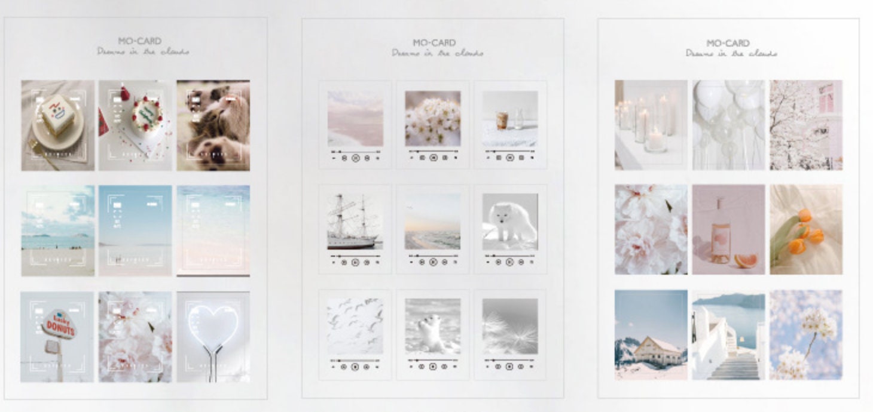
Task: Click the MO-CARD title on the left sheet
Action: pyautogui.click(x=139, y=41)
